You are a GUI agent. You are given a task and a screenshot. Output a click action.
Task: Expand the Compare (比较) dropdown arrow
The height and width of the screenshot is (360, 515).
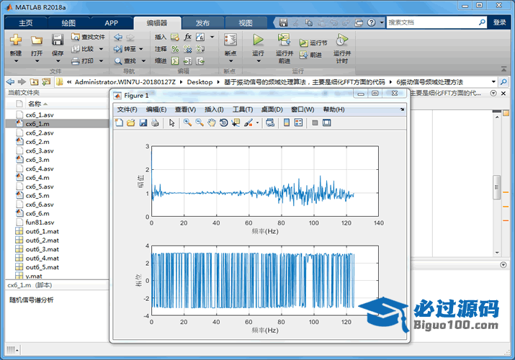pos(100,49)
